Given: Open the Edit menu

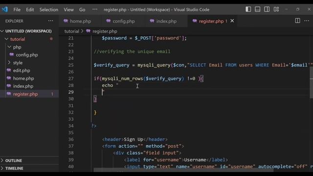Looking at the screenshot, I should (x=30, y=10).
